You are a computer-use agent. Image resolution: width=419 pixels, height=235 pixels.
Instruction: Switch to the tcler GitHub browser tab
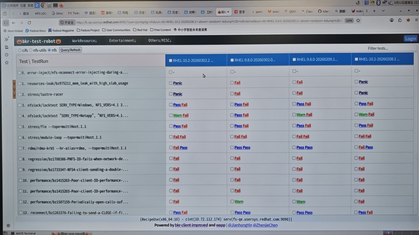[323, 11]
